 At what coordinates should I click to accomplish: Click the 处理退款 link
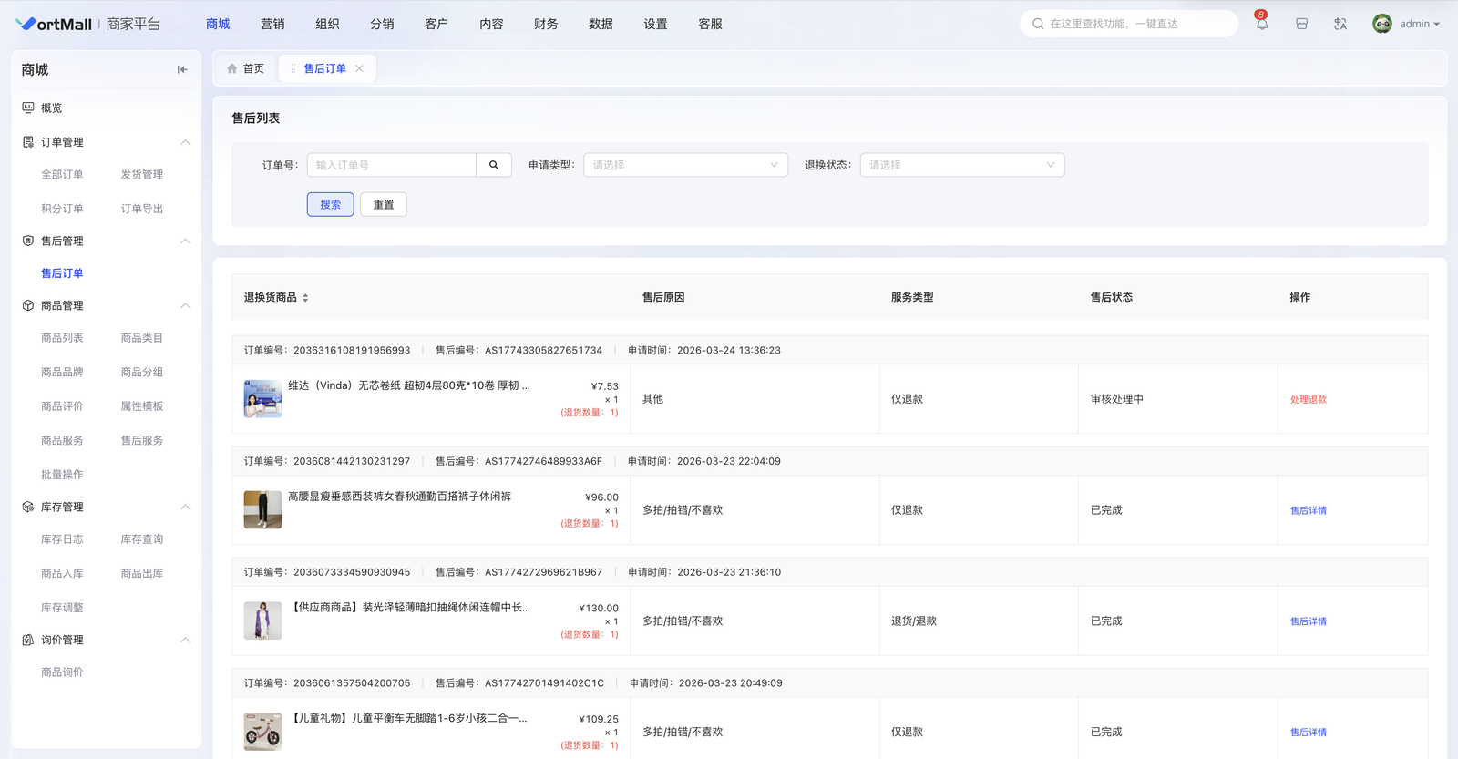point(1308,399)
